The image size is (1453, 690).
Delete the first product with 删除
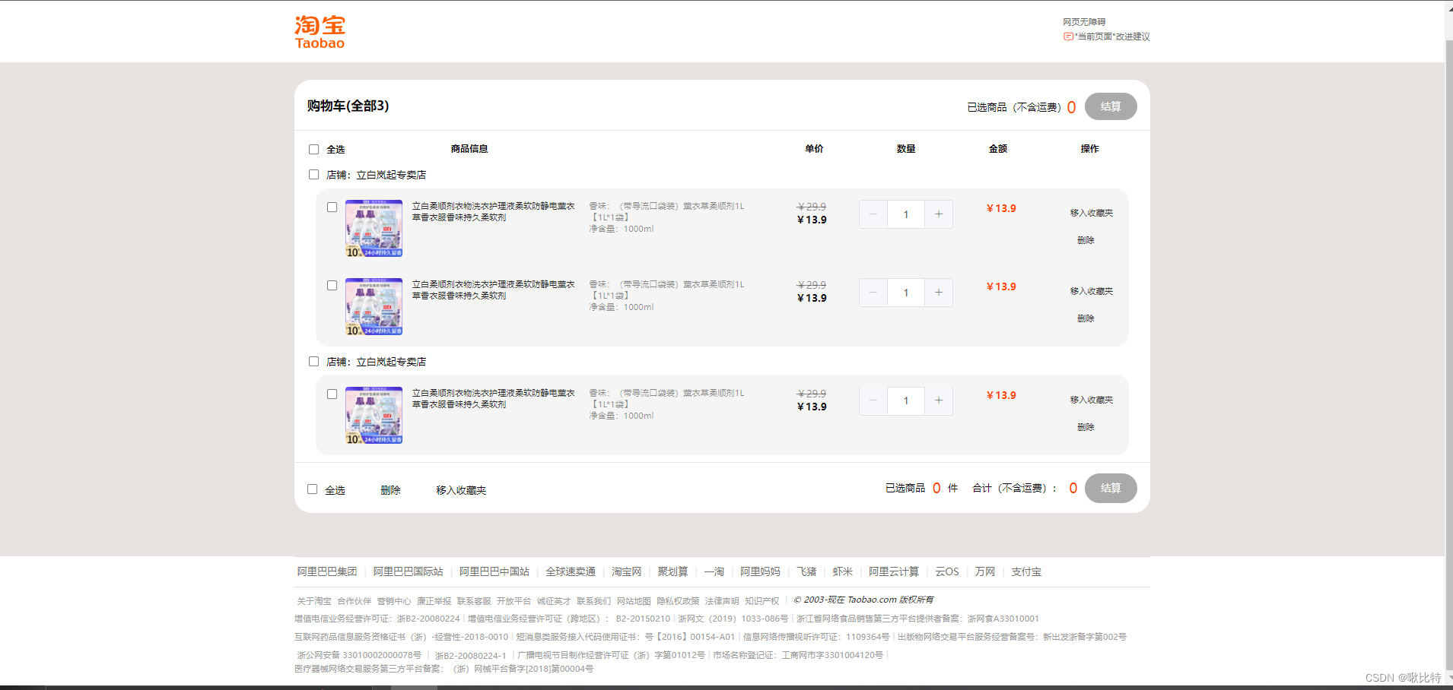(x=1086, y=240)
